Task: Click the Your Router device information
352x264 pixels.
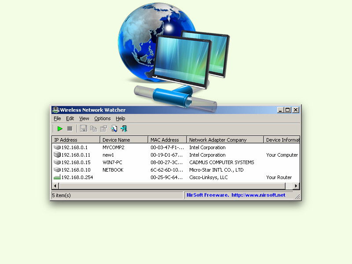Action: click(279, 177)
